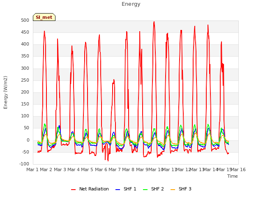Click the Mar 6 x-axis tick label
The width and height of the screenshot is (263, 197).
click(x=101, y=170)
